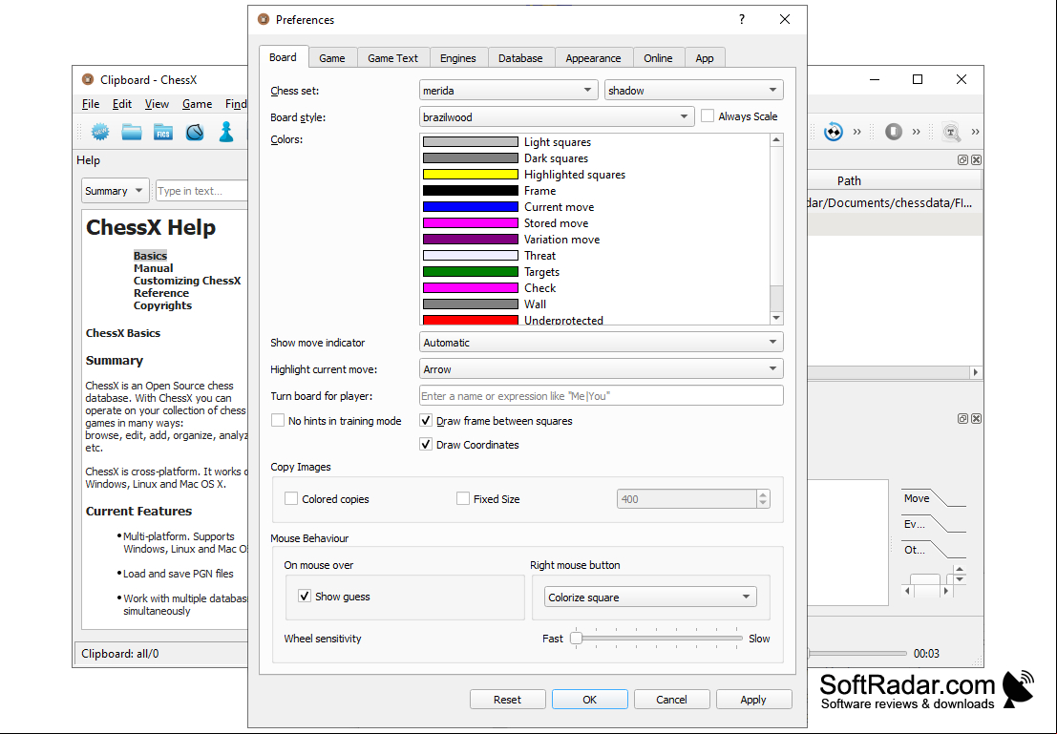
Task: Open Board style brazilwood dropdown
Action: pos(557,116)
